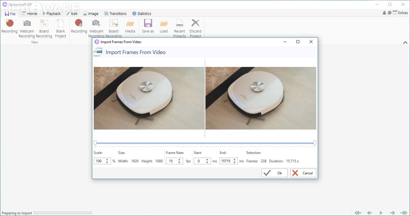Switch to the Playback tab
The width and height of the screenshot is (410, 216).
pos(51,14)
